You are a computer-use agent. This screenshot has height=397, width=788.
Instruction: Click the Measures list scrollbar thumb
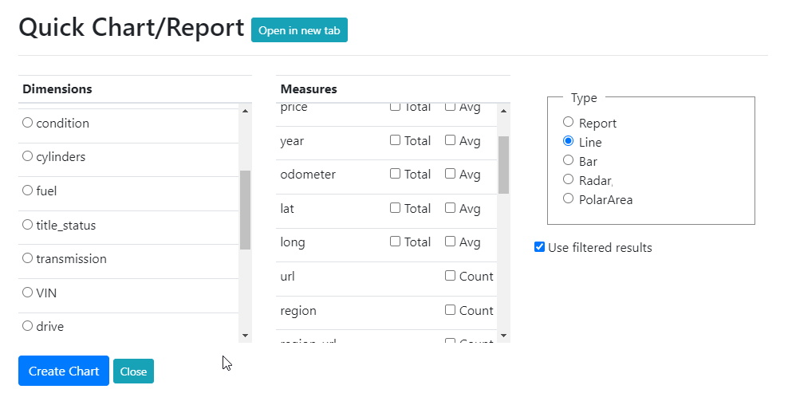(x=503, y=164)
